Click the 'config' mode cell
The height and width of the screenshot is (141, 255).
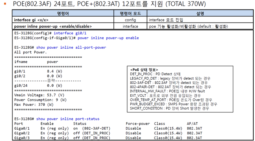coord(130,20)
